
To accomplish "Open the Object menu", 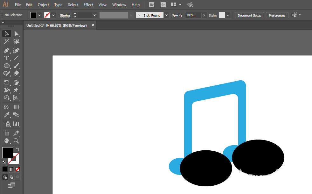I will [43, 5].
